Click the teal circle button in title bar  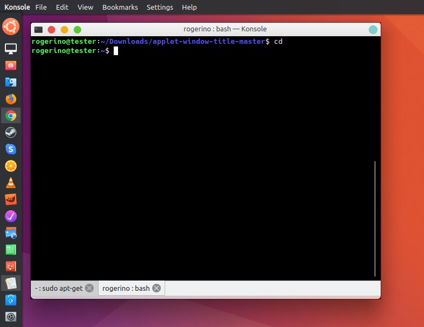[373, 30]
